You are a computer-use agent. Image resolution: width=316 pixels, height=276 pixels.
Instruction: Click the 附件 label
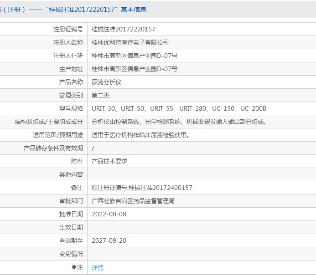coord(77,161)
